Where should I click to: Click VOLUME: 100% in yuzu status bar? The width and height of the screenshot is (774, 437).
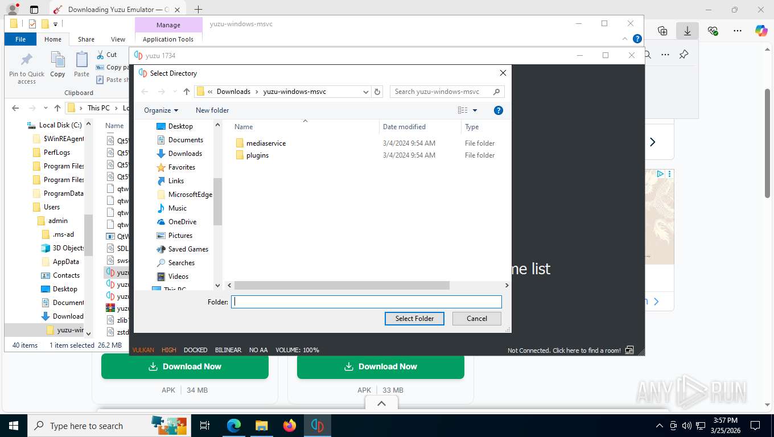[297, 351]
